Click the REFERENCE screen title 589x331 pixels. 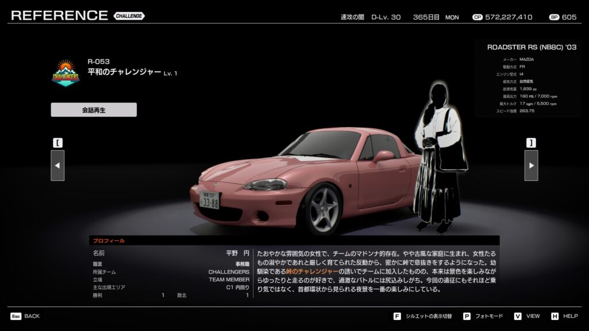pyautogui.click(x=59, y=16)
